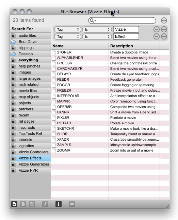
Task: Select 'images' search
Action: (31, 73)
